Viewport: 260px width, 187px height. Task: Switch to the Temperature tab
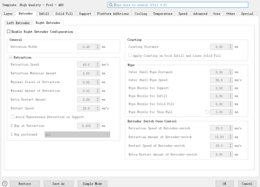coord(163,14)
